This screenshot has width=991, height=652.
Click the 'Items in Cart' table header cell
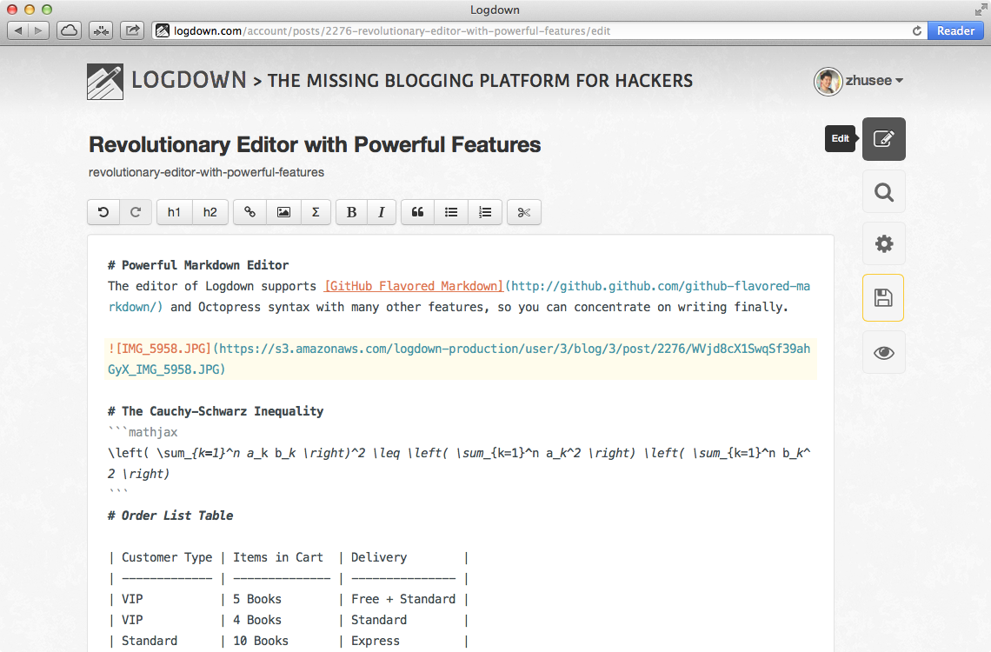278,557
